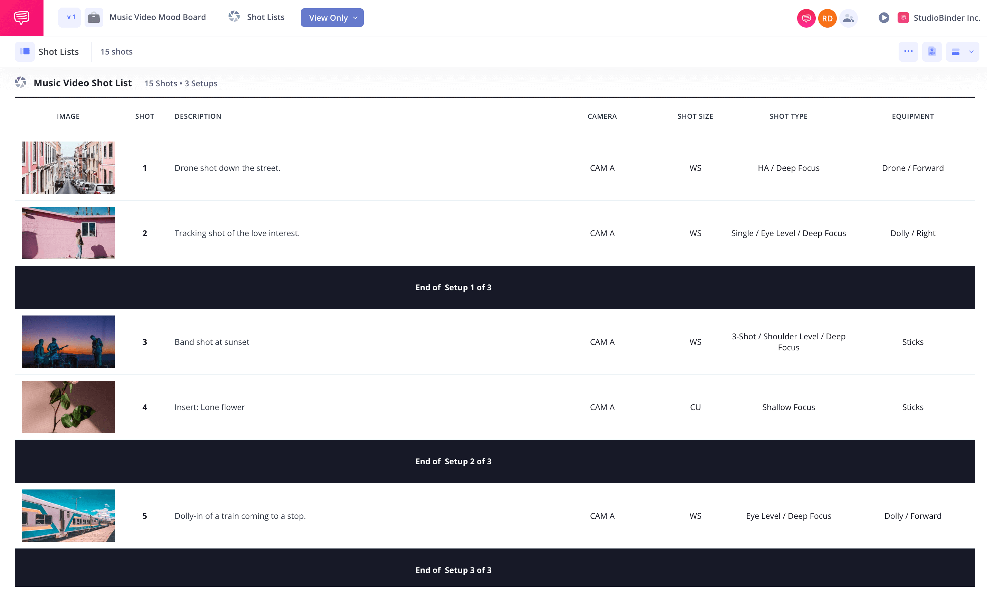The image size is (987, 602).
Task: Open the video preview playback icon
Action: (885, 18)
